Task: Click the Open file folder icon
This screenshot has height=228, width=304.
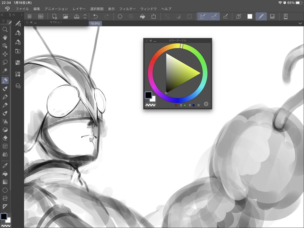Action: 66,16
